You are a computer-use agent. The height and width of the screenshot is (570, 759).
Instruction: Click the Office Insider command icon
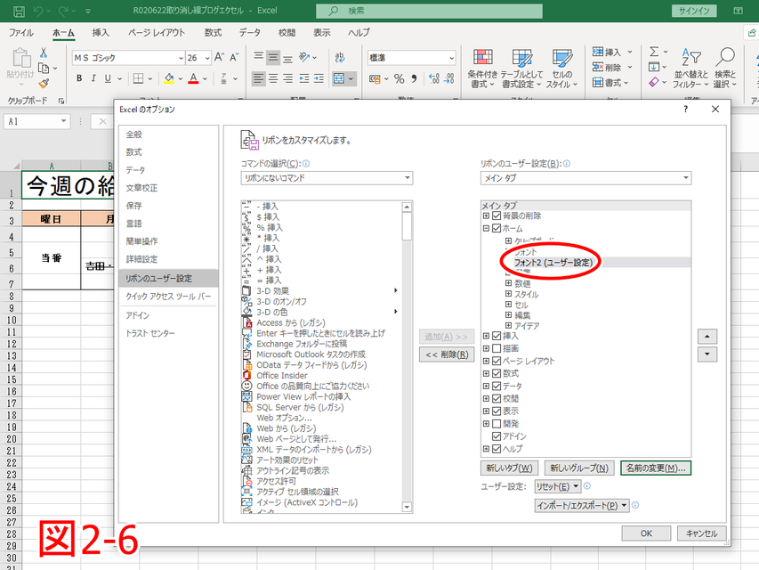click(x=247, y=376)
